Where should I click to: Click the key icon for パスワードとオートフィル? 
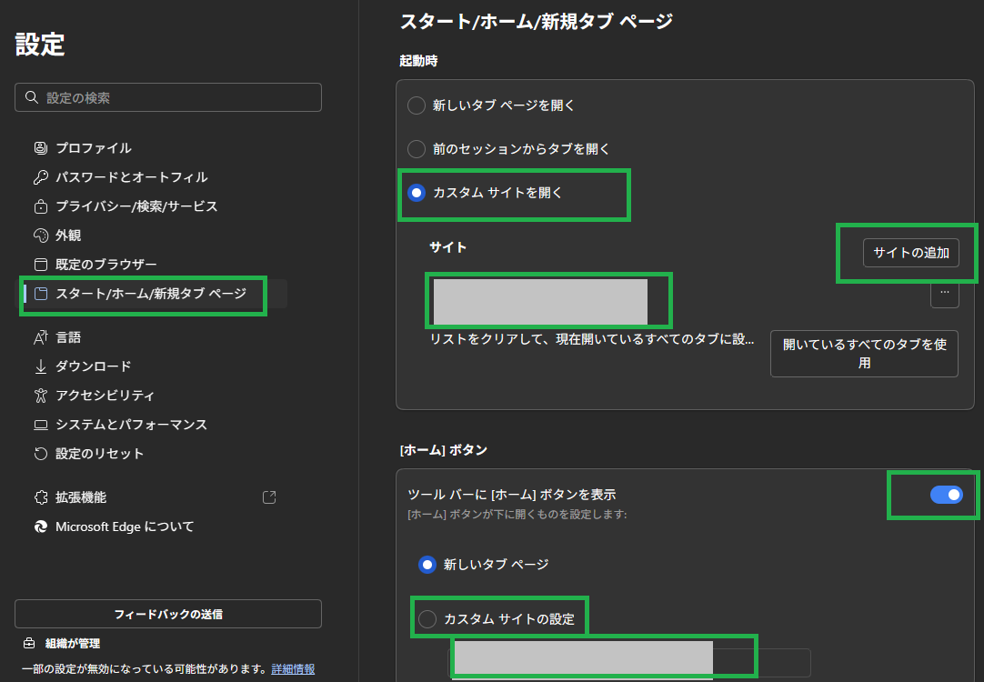click(x=41, y=177)
